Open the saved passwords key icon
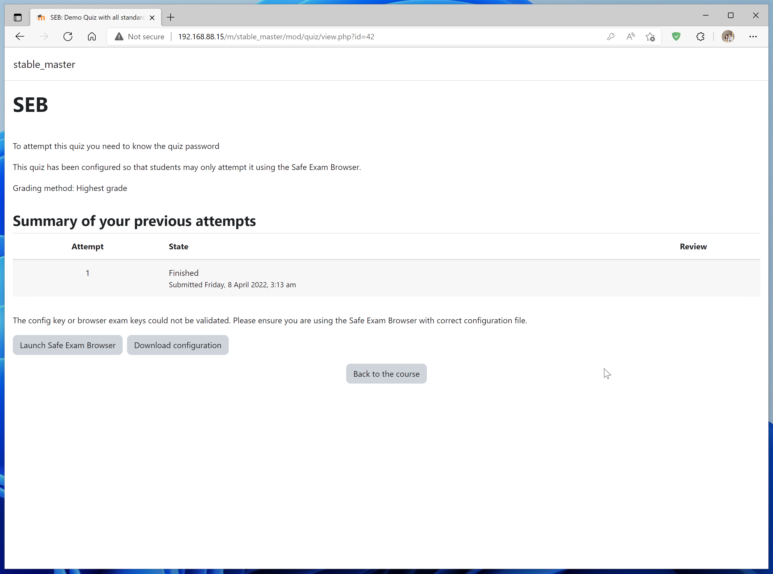The height and width of the screenshot is (574, 773). point(611,37)
